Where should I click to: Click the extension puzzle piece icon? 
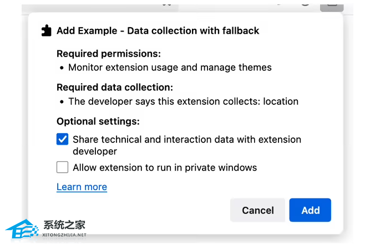47,31
